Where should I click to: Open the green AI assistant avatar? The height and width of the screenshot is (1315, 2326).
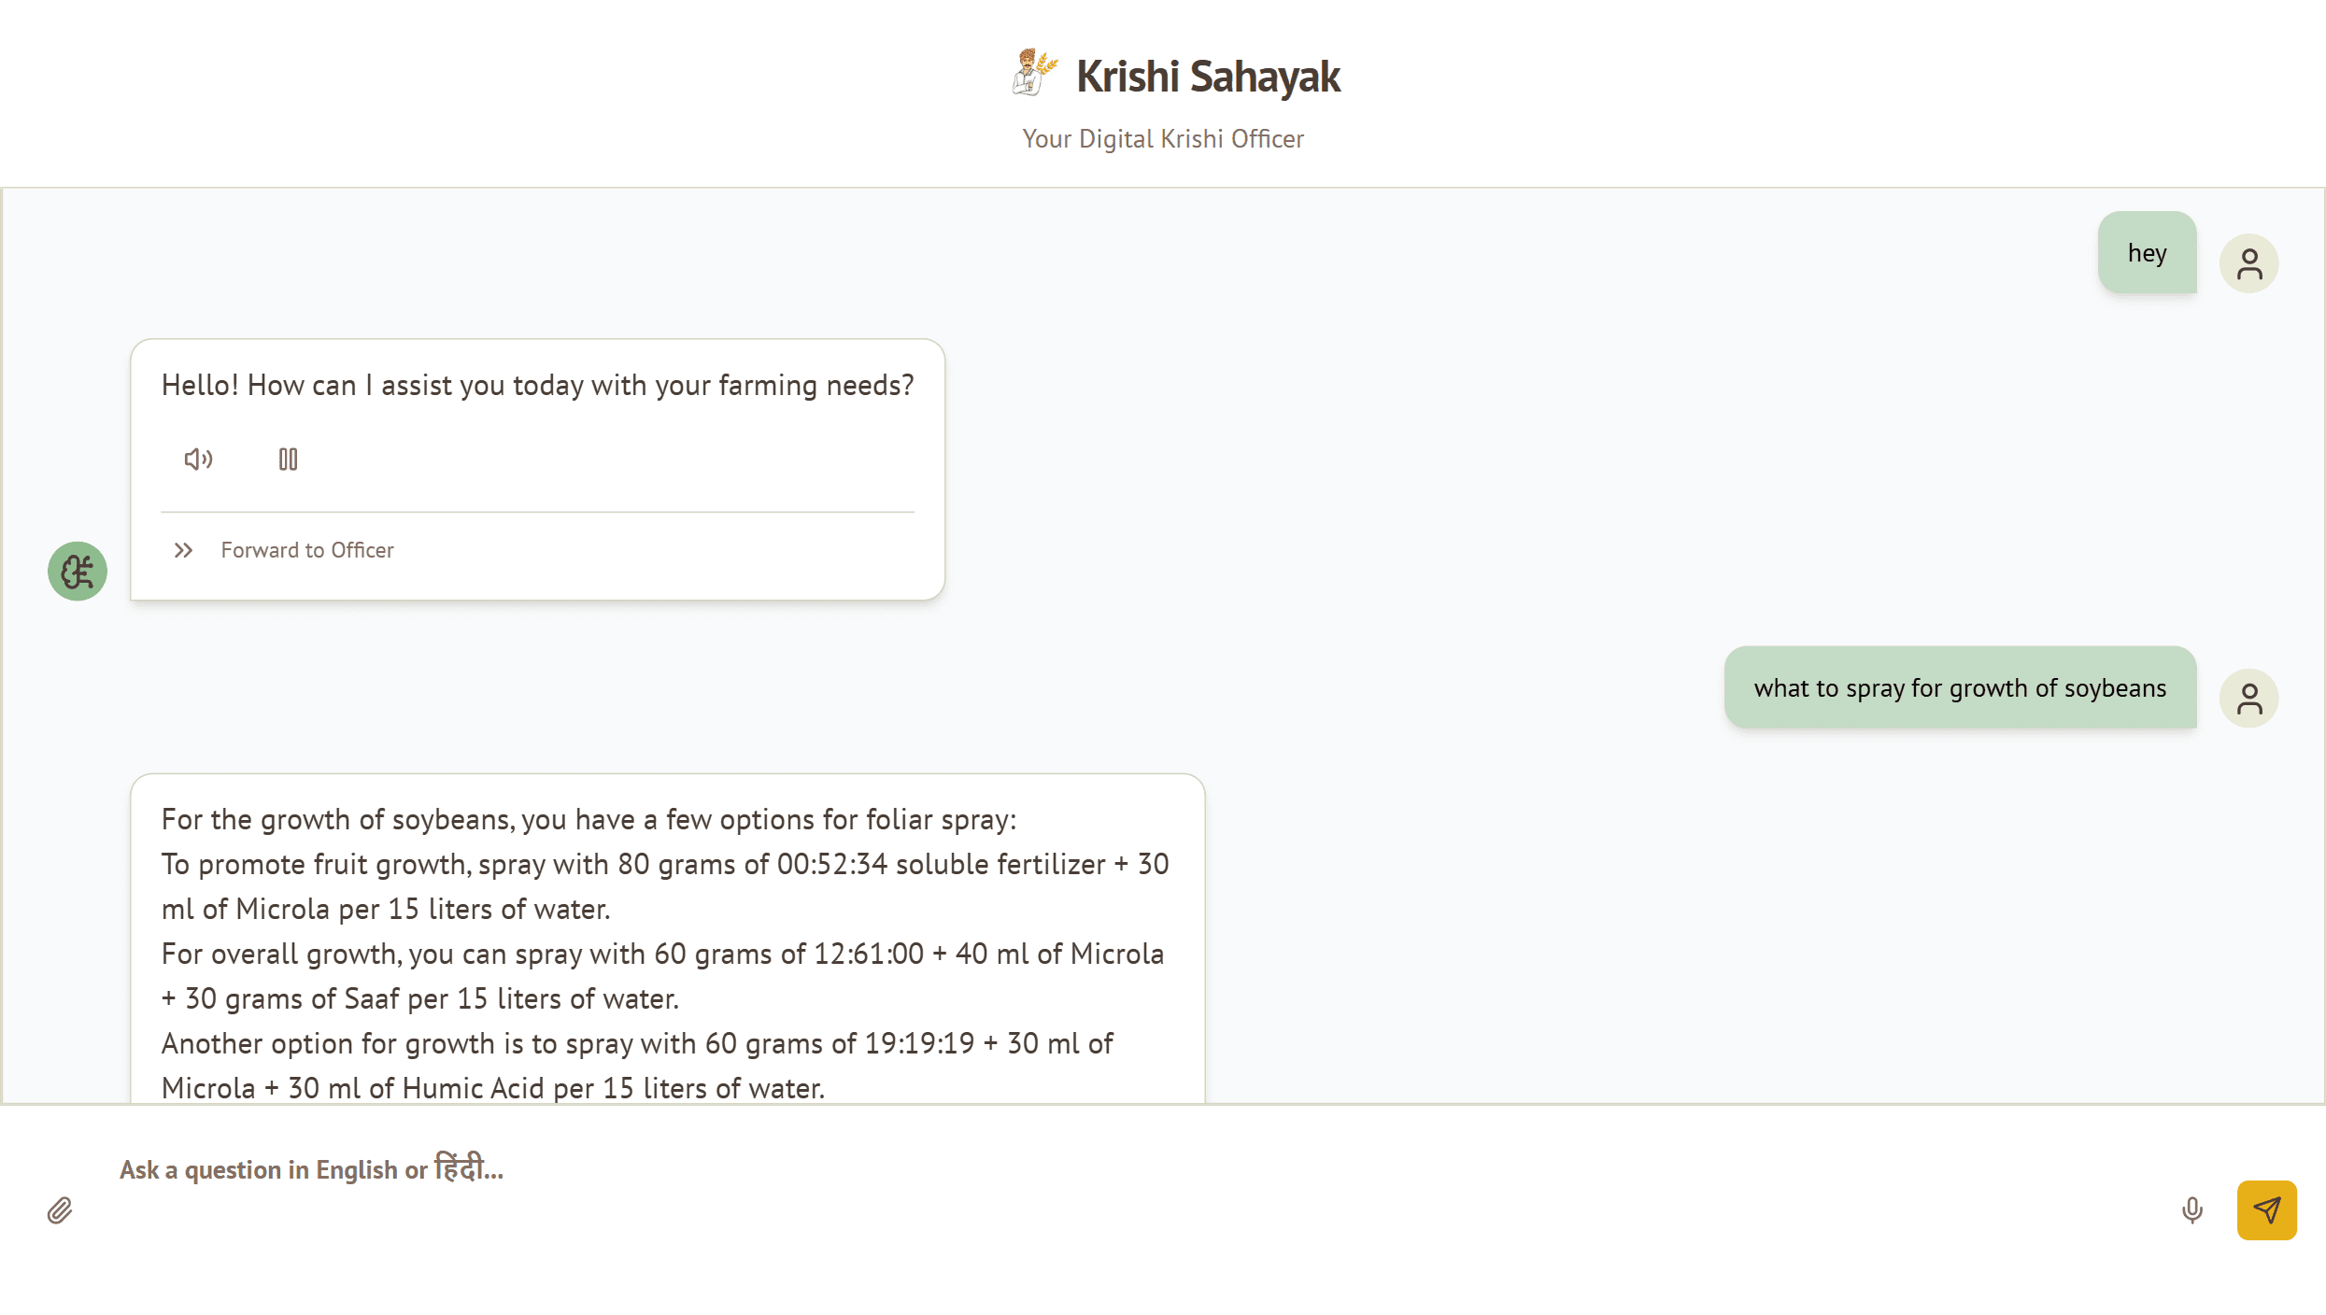click(77, 570)
